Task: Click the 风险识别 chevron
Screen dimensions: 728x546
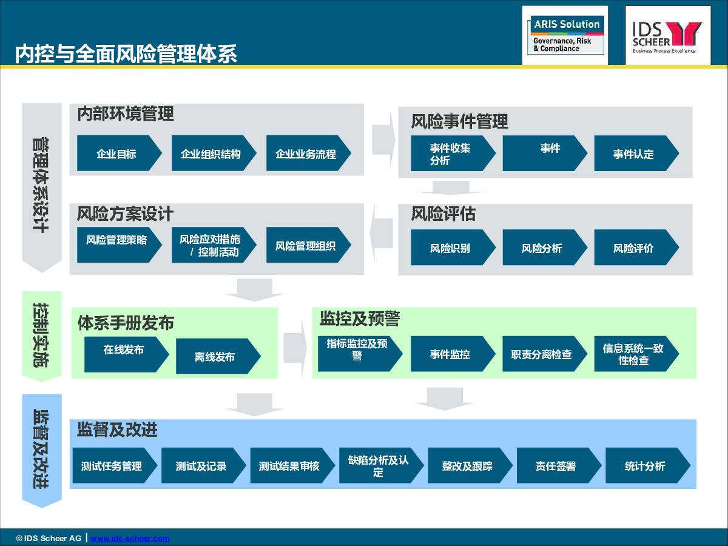Action: pyautogui.click(x=450, y=248)
